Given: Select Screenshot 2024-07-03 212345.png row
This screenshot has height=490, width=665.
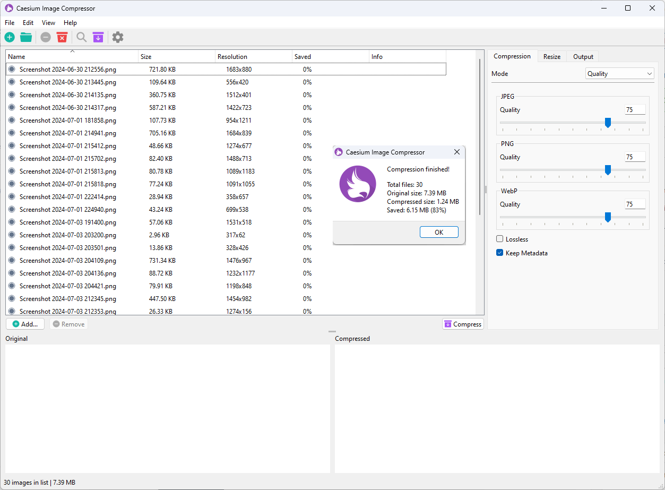Looking at the screenshot, I should [226, 299].
